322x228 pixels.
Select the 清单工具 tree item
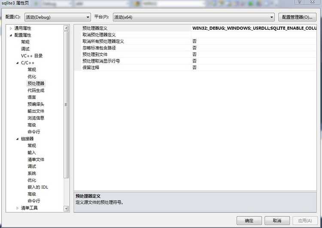click(29, 208)
